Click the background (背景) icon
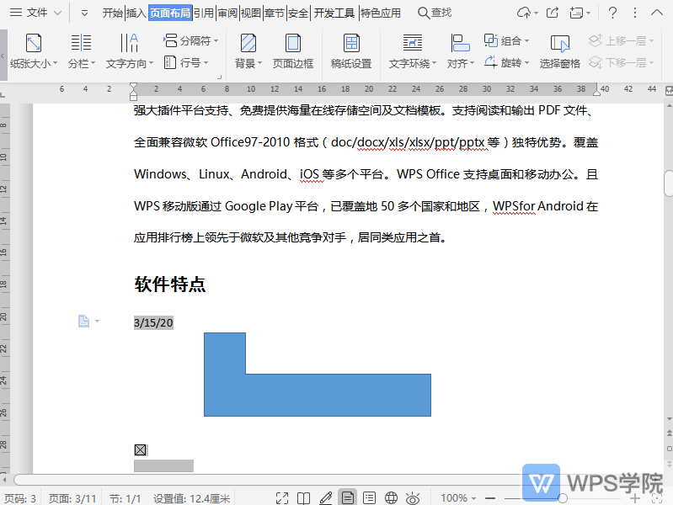The height and width of the screenshot is (505, 673). (248, 44)
